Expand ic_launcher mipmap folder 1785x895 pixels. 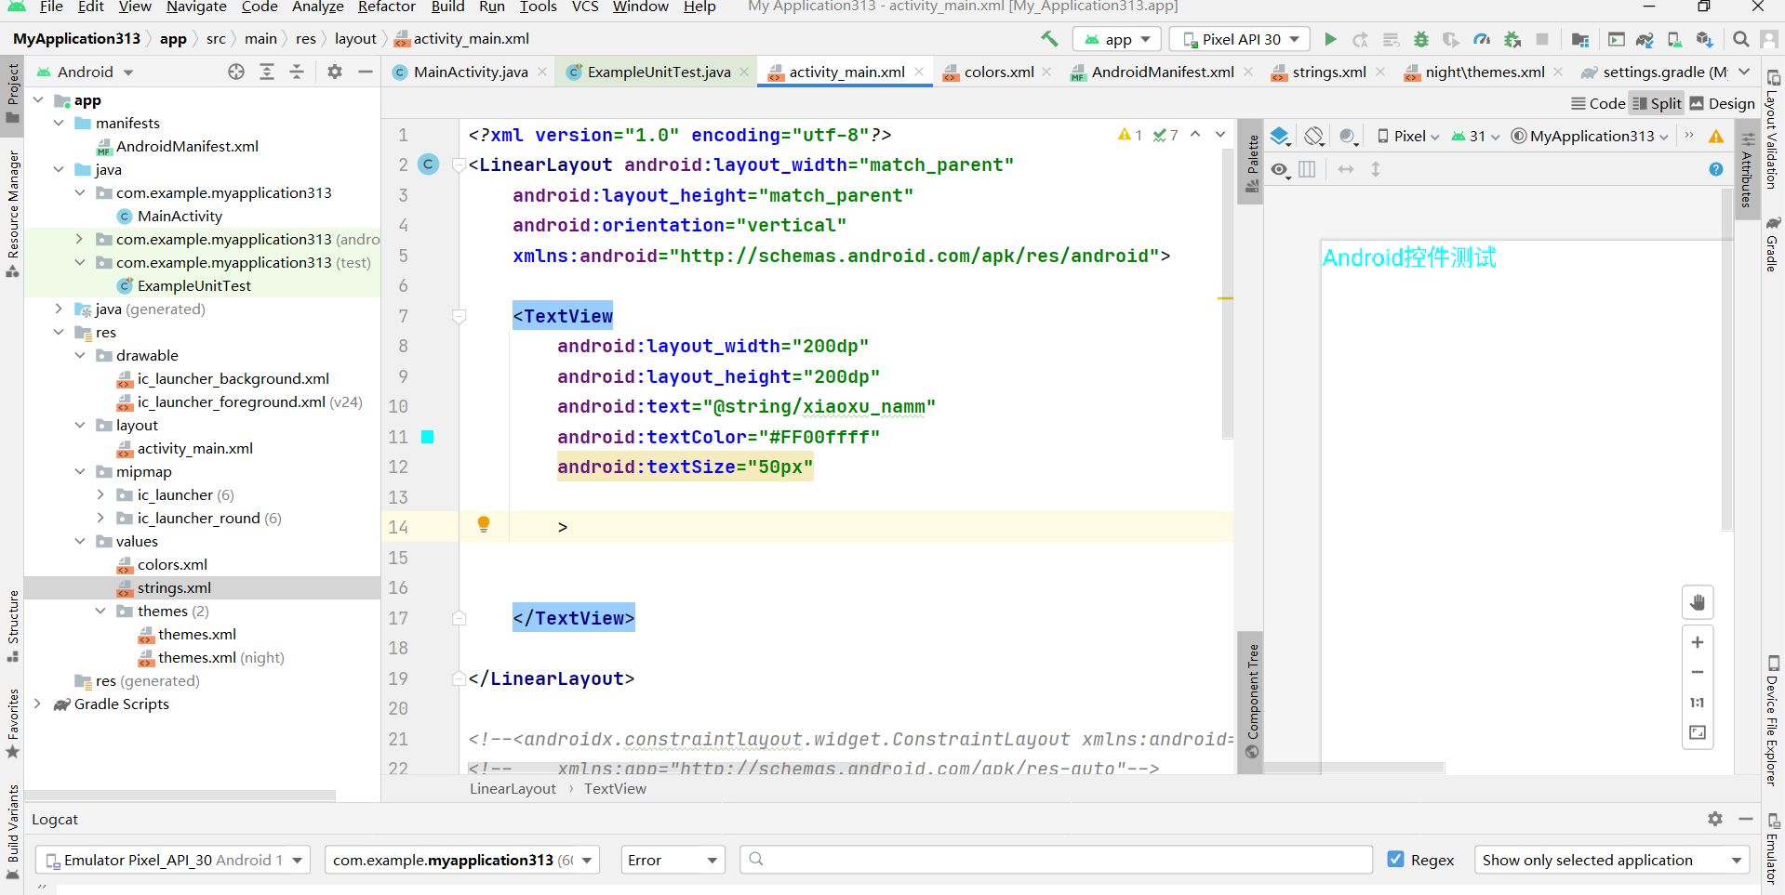[x=100, y=494]
